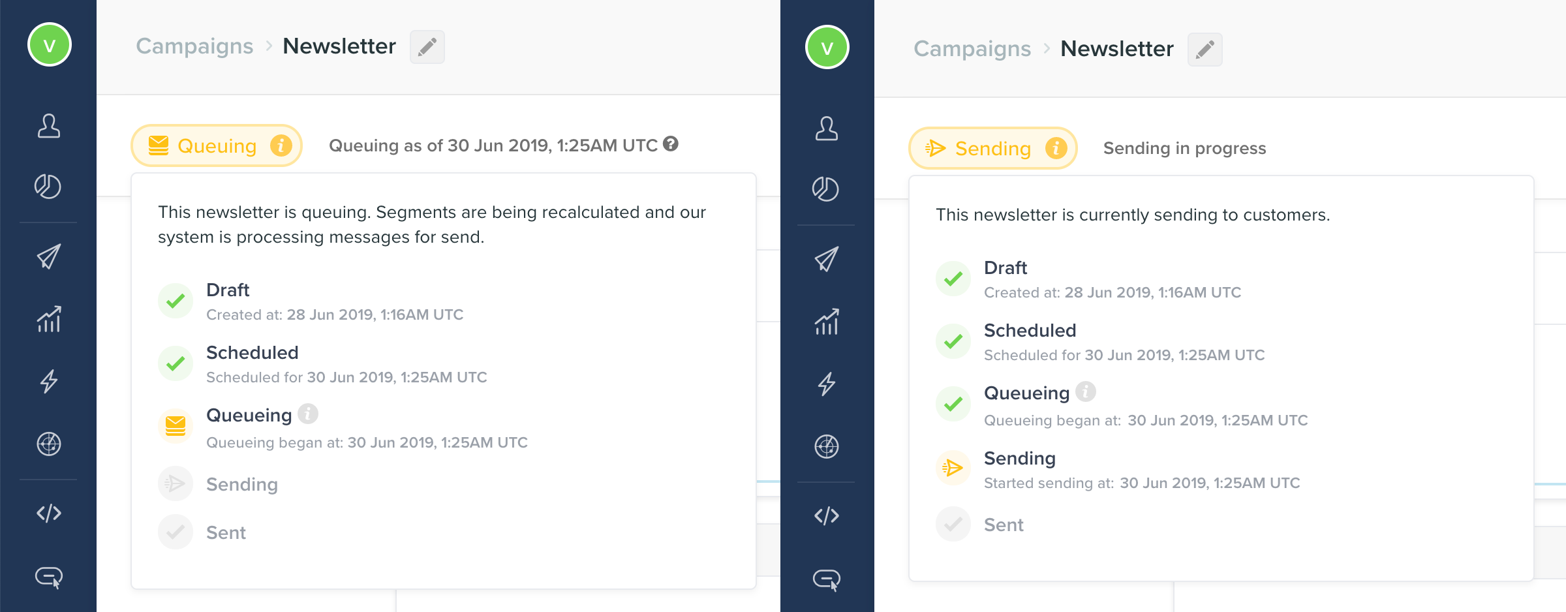The height and width of the screenshot is (612, 1566).
Task: Click pencil edit icon beside right Newsletter title
Action: click(1205, 50)
